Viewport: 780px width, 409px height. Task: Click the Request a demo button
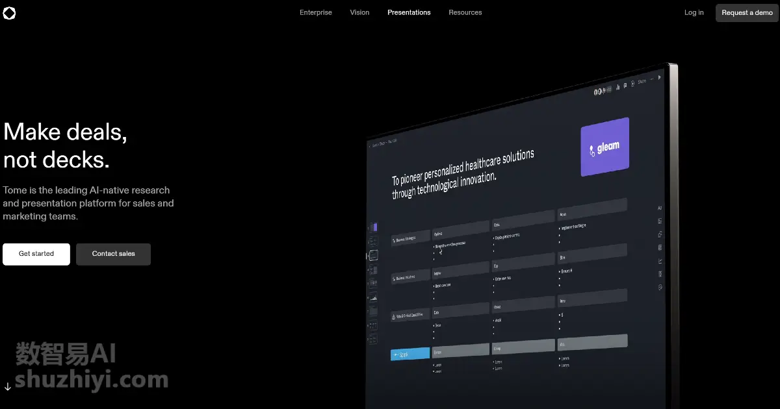[747, 13]
